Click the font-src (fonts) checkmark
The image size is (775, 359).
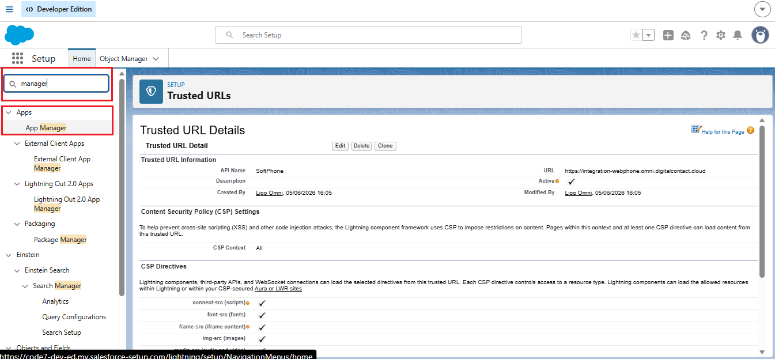[262, 315]
